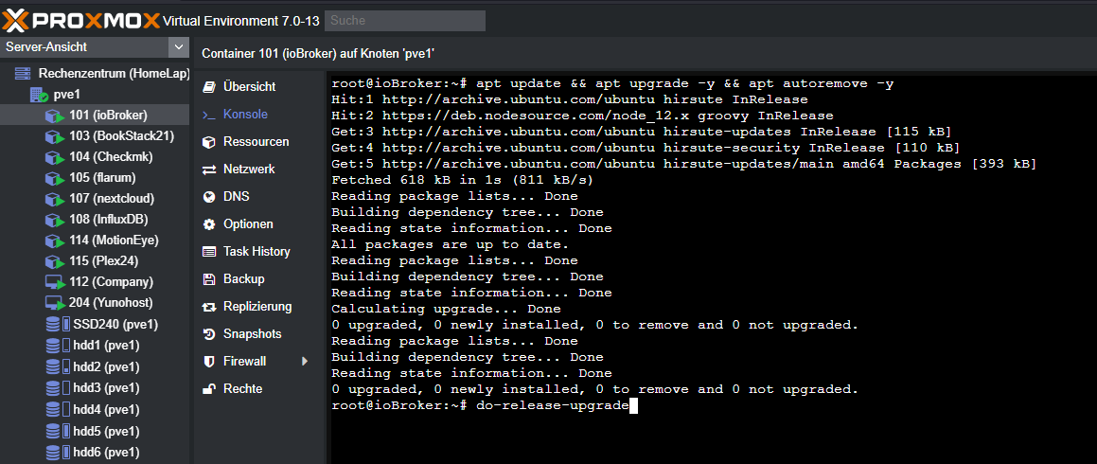This screenshot has width=1097, height=464.
Task: Click monitor icon for VM 112 (Company)
Action: pyautogui.click(x=55, y=282)
